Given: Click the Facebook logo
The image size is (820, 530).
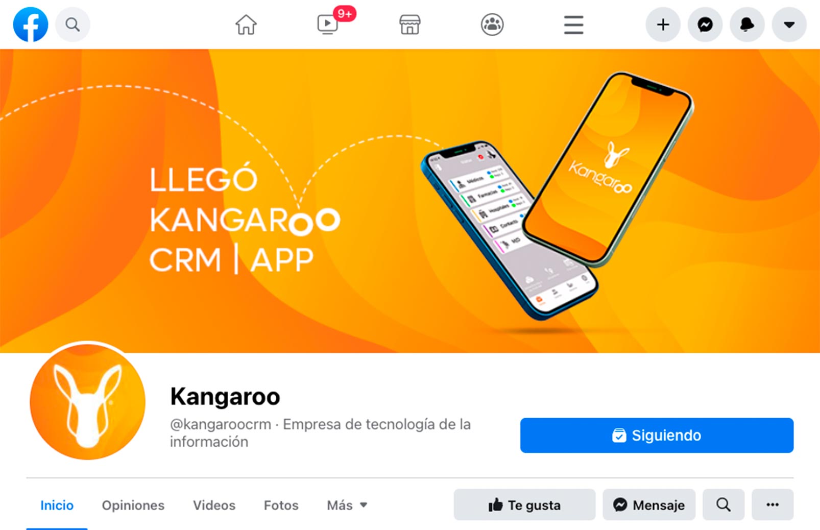Looking at the screenshot, I should click(x=31, y=25).
